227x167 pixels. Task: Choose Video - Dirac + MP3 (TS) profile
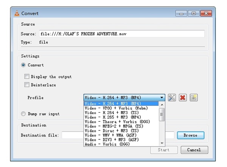121,131
